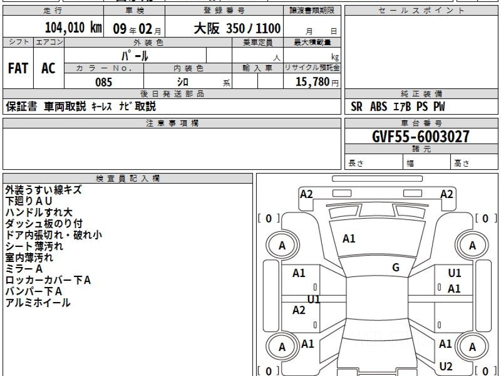
Task: Click the front-left tire circle marked A
Action: (282, 246)
